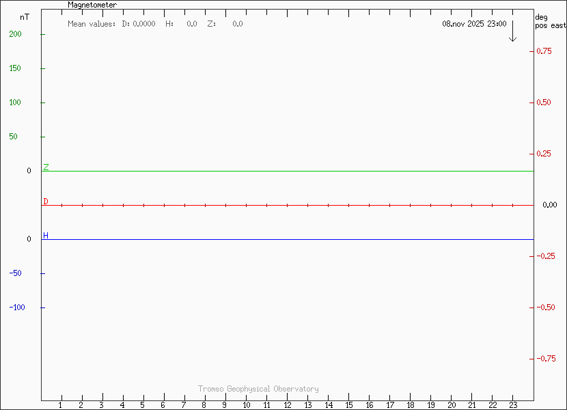The image size is (567, 410).
Task: Click hour 23 on the time axis
Action: (513, 405)
